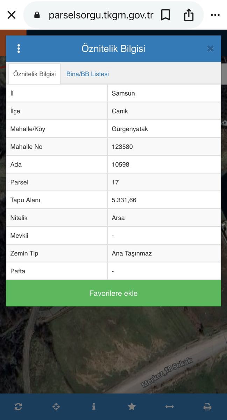
Task: Tap the crosshair locate icon
Action: [56, 406]
